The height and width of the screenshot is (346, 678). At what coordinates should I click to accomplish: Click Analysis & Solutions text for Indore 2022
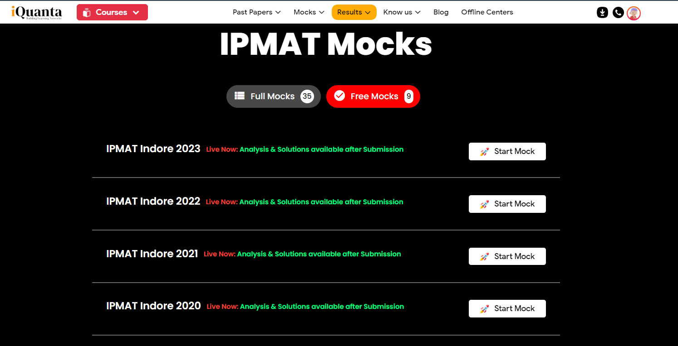[321, 202]
